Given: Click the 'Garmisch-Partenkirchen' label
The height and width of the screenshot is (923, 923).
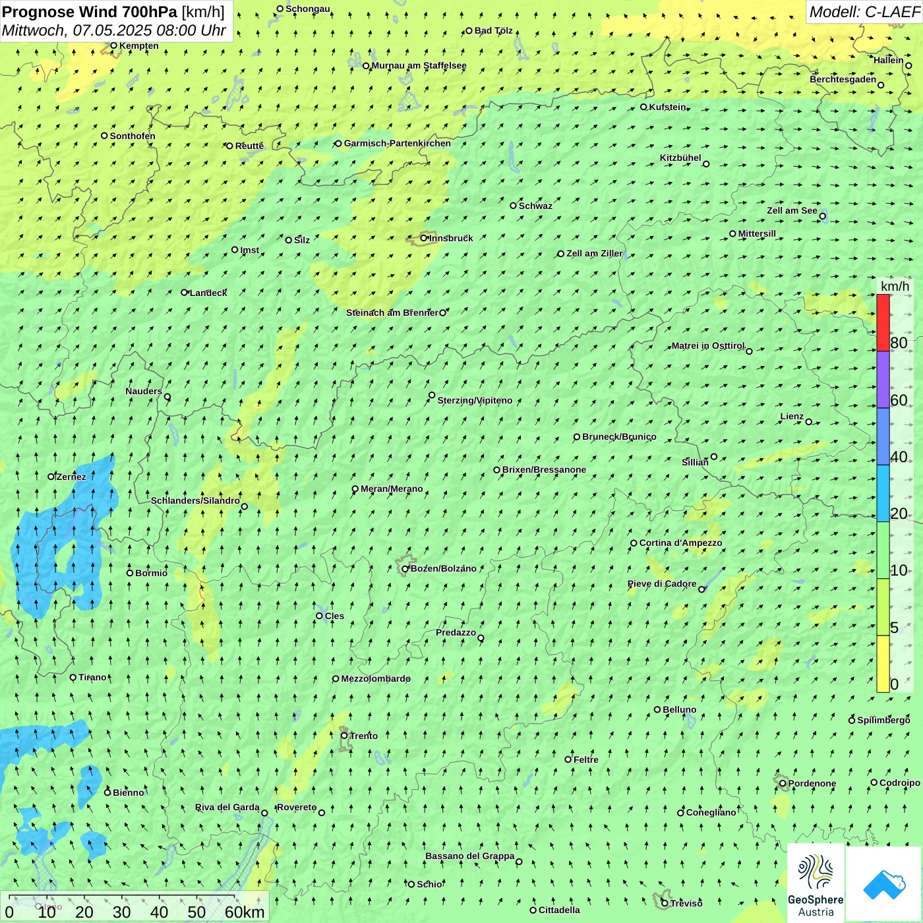Looking at the screenshot, I should click(x=398, y=143).
